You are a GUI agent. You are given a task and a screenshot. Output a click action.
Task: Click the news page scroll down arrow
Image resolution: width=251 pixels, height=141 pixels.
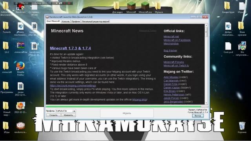pyautogui.click(x=206, y=103)
